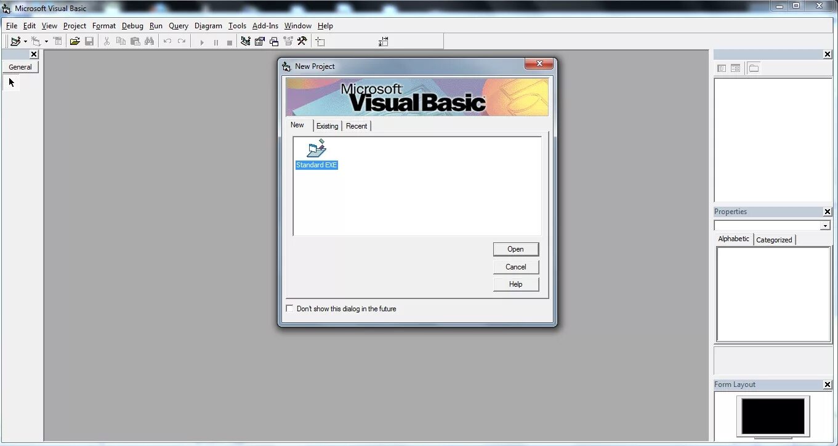The image size is (838, 446).
Task: Open the Edit menu
Action: tap(30, 26)
